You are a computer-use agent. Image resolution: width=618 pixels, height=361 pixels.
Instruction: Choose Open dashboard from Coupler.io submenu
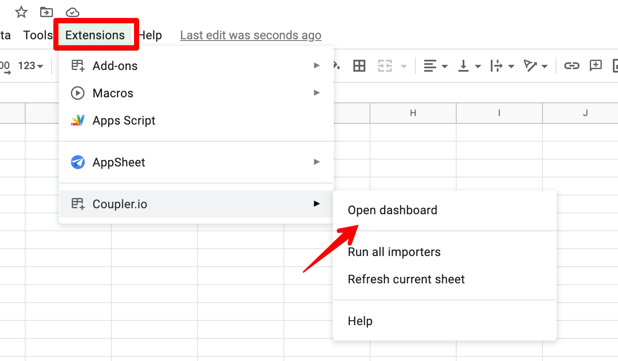pos(445,210)
